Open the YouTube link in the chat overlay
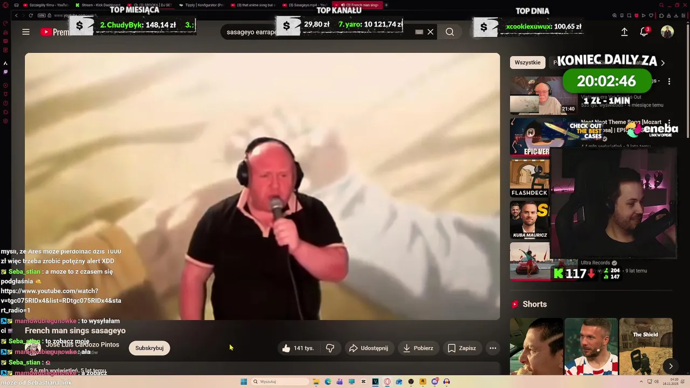This screenshot has width=690, height=388. point(61,301)
